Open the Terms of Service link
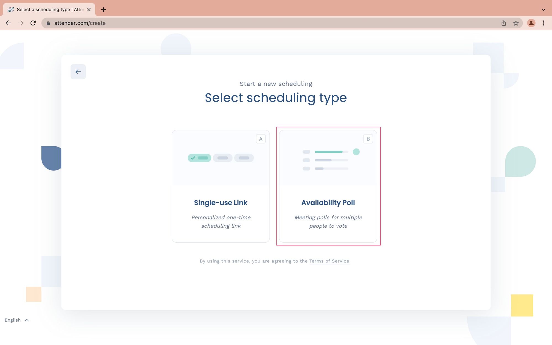552x345 pixels. 329,261
